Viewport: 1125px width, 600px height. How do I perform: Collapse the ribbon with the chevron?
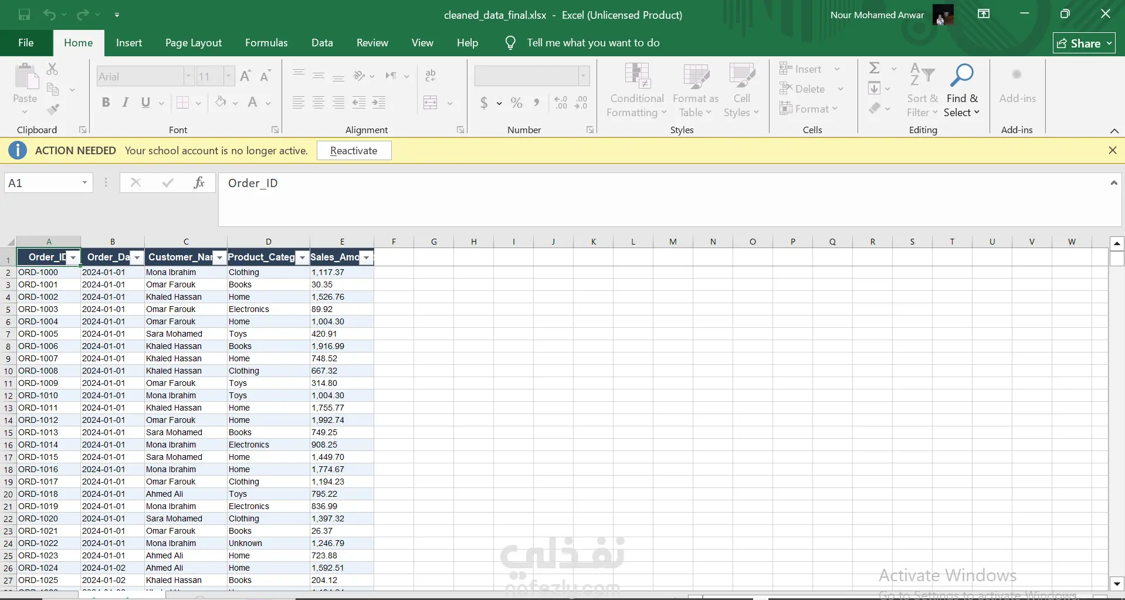pyautogui.click(x=1114, y=131)
